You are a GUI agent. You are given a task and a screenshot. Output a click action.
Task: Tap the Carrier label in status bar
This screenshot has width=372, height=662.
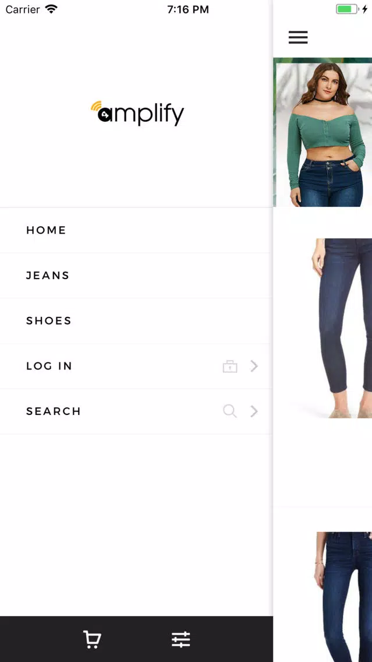click(22, 9)
